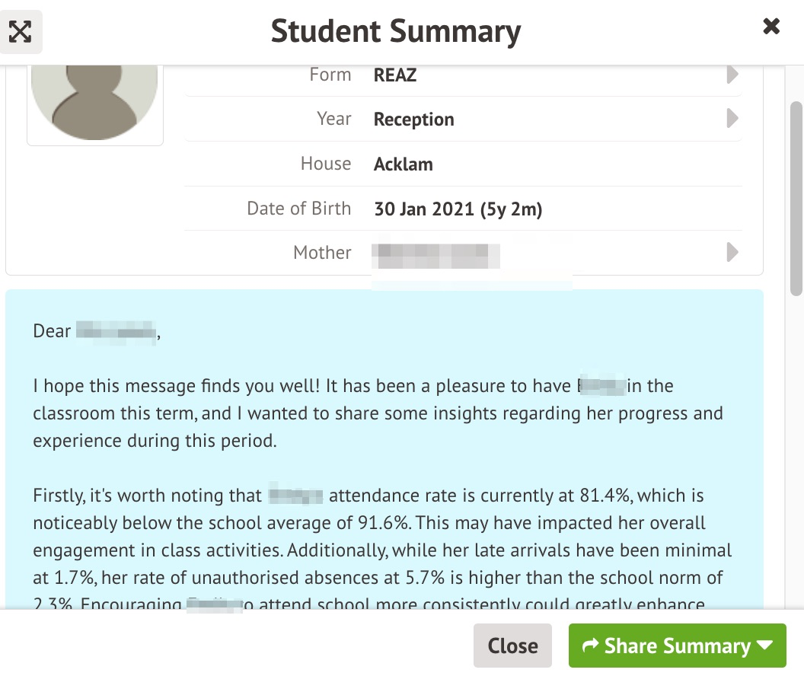Image resolution: width=804 pixels, height=676 pixels.
Task: Open the Form REAZ value
Action: (x=395, y=75)
